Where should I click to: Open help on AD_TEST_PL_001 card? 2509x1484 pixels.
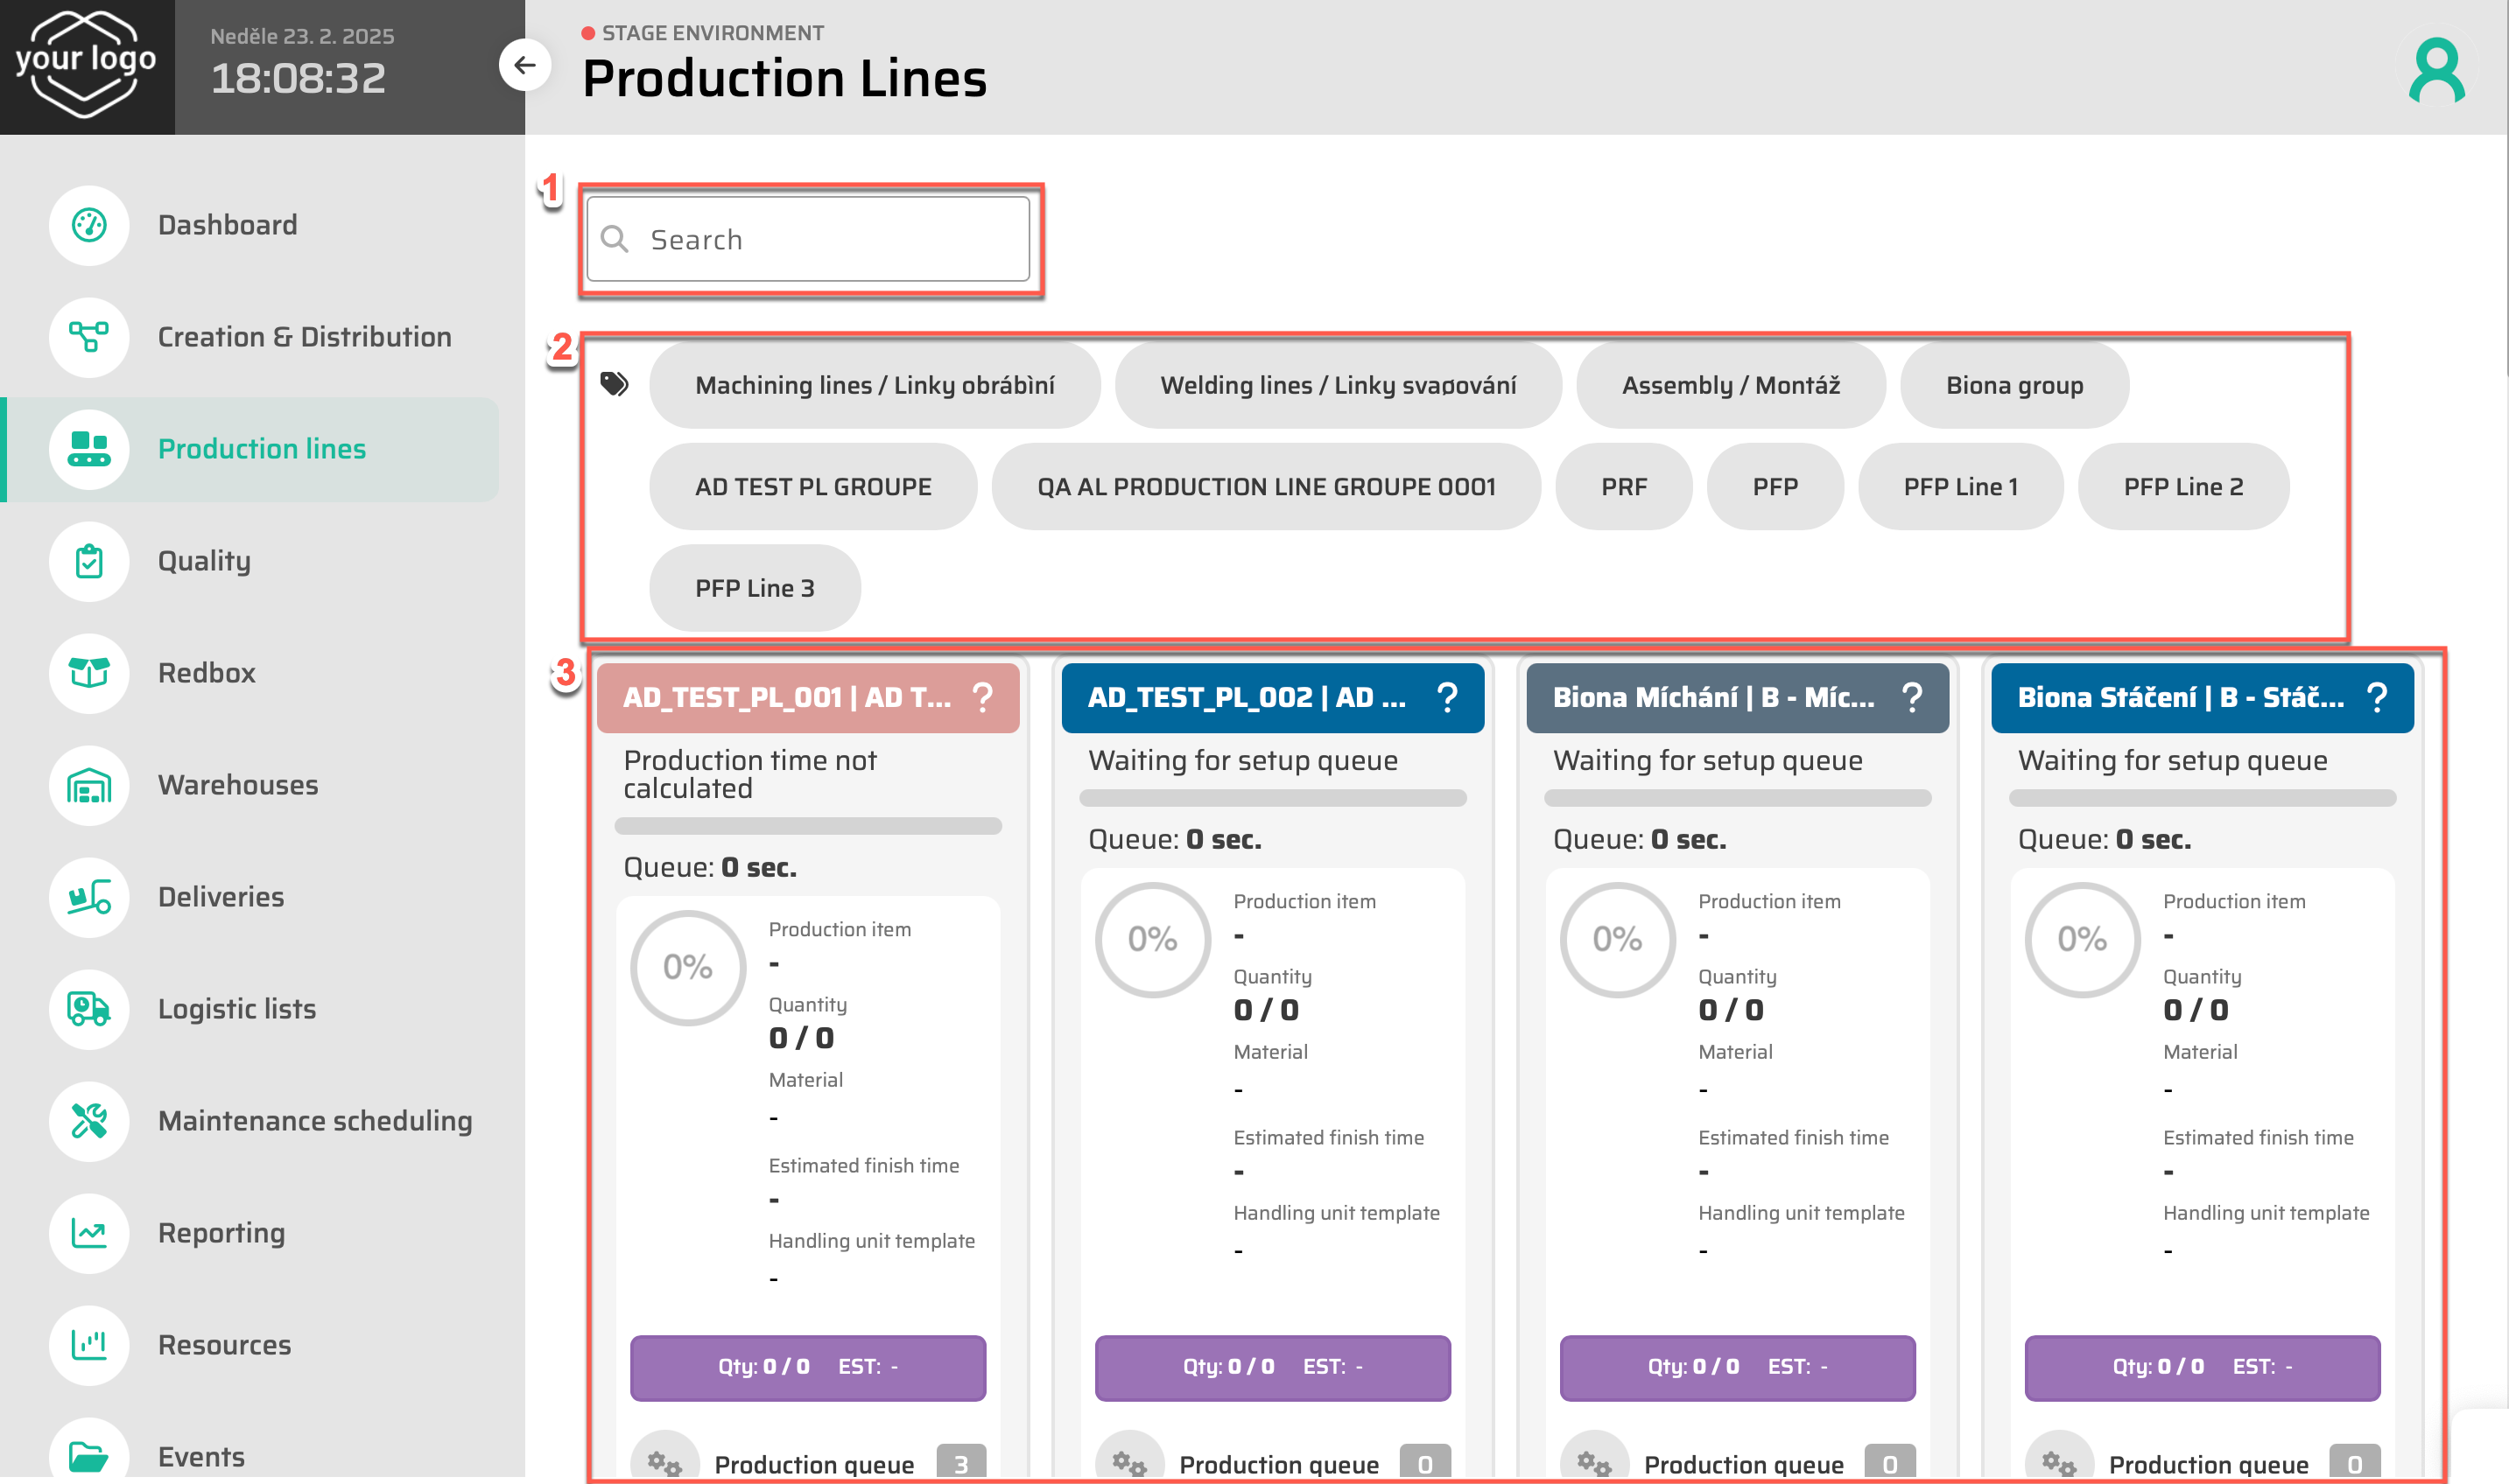983,697
